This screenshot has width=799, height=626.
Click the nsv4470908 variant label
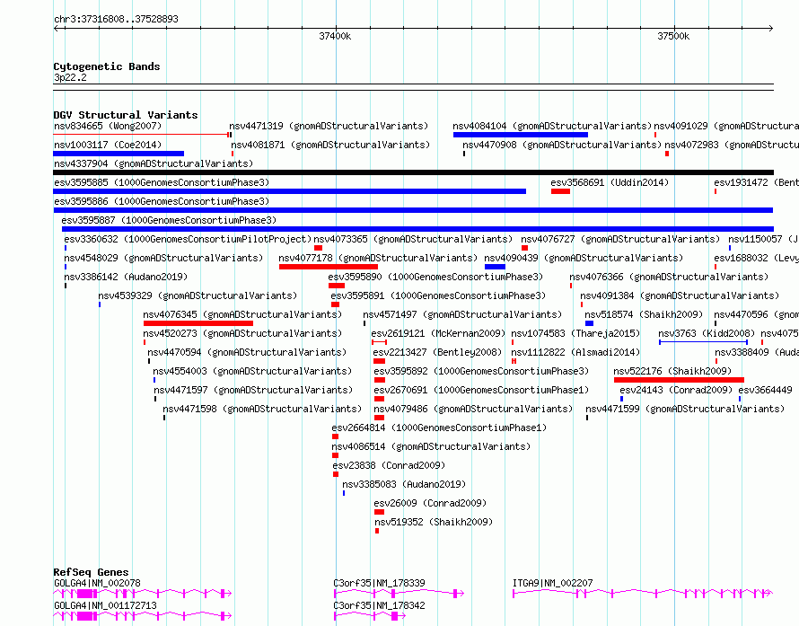coord(562,145)
